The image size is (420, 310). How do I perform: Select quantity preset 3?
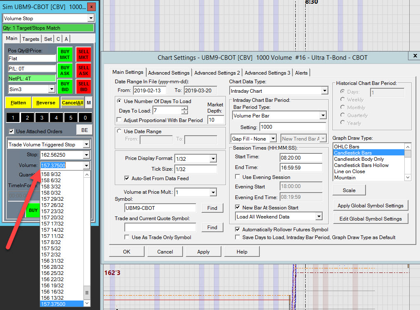tap(42, 118)
